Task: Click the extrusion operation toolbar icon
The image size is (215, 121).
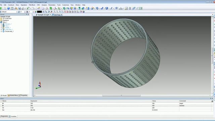Action: (x=64, y=8)
